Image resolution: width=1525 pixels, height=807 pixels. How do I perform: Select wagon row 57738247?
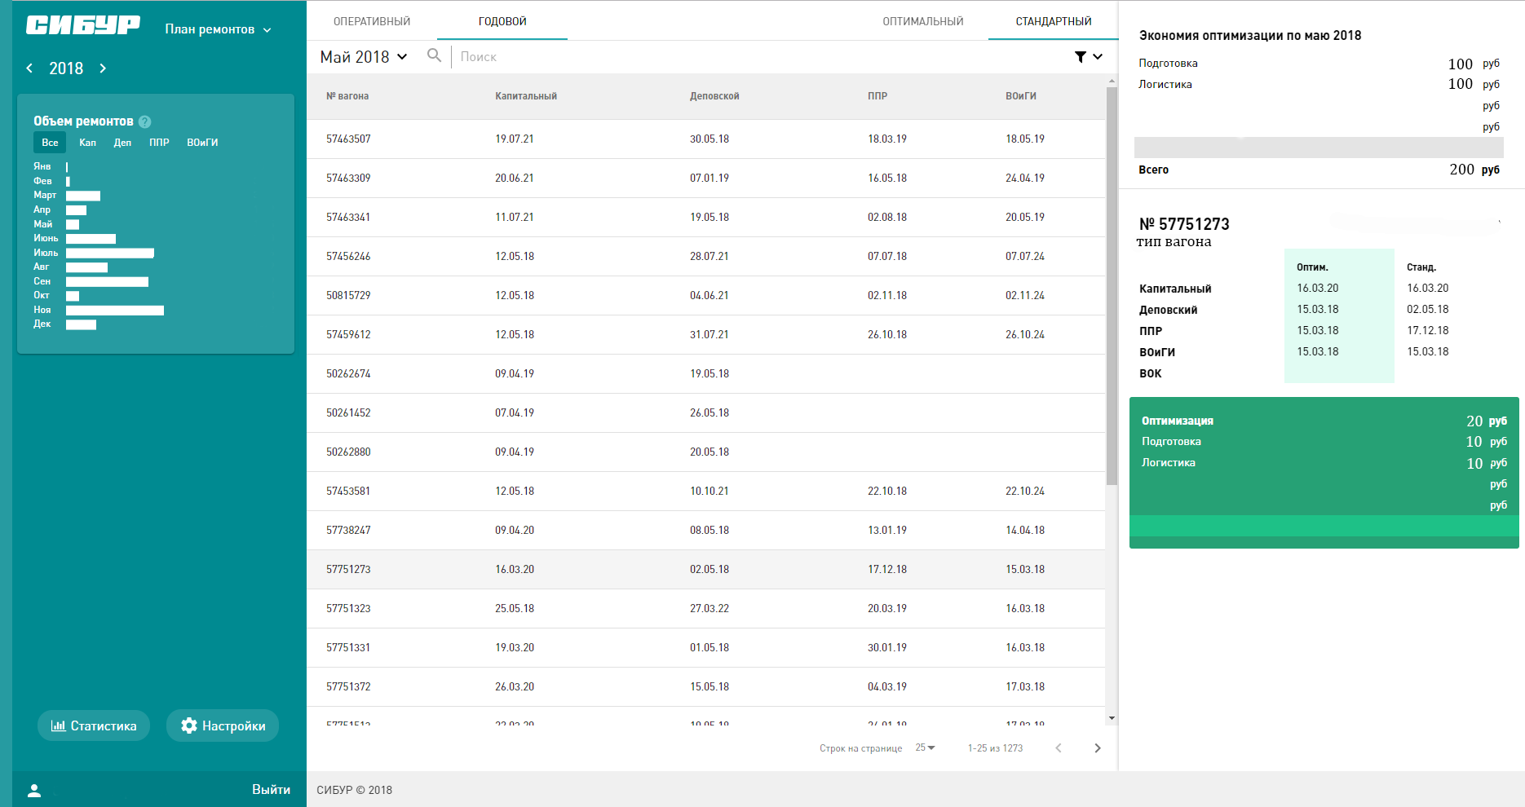point(706,531)
